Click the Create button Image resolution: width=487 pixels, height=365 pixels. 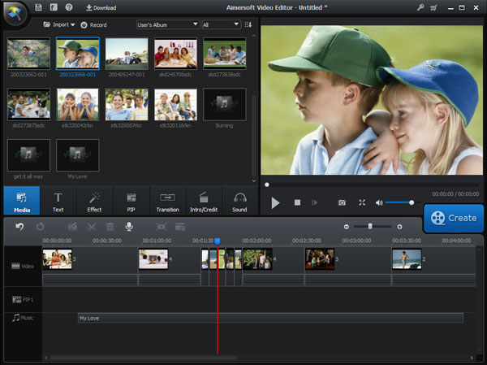tap(454, 218)
